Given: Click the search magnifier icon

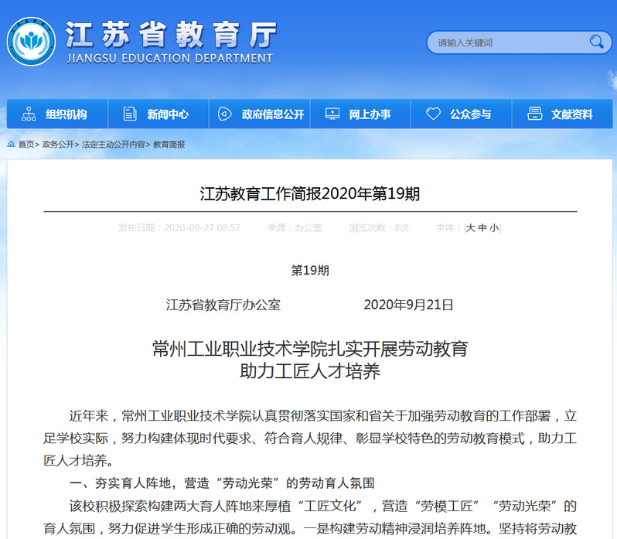Looking at the screenshot, I should point(596,42).
